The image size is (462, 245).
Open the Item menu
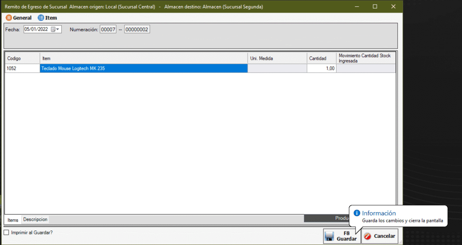(47, 18)
